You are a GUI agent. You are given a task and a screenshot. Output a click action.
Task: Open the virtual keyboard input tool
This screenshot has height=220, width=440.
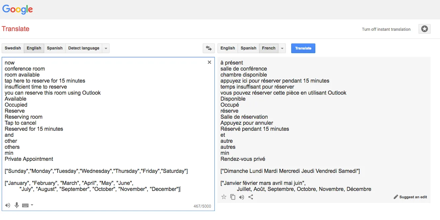[x=25, y=205]
